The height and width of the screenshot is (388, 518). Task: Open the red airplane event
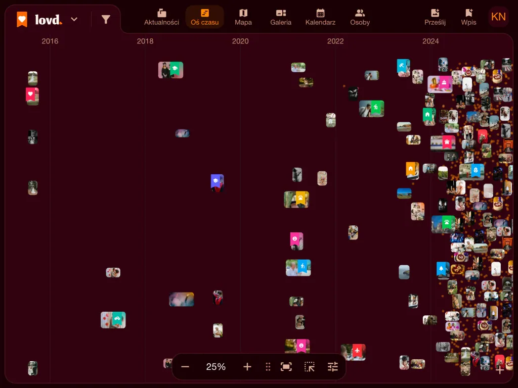pos(354,352)
